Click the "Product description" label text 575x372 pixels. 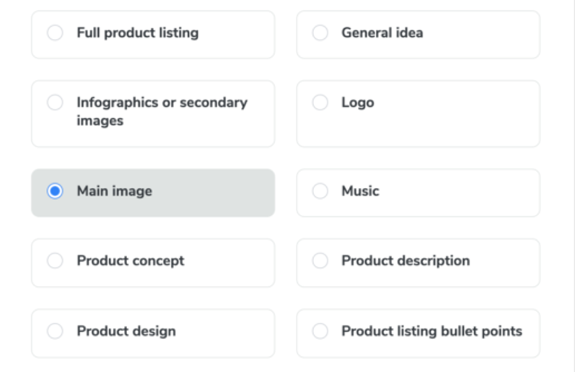tap(405, 261)
